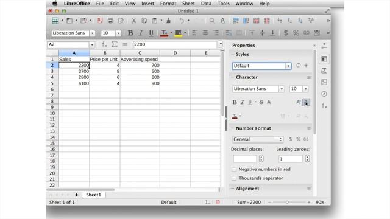Image resolution: width=390 pixels, height=219 pixels.
Task: Toggle Italic in main formatting toolbar
Action: [141, 33]
